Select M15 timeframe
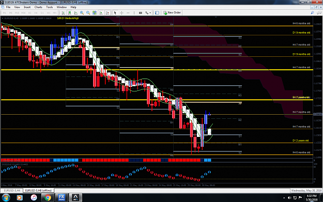This screenshot has width=323, height=202. (x=17, y=13)
